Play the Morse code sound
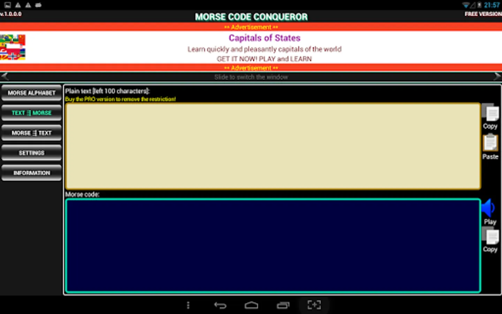Screen dimensions: 502x314 pos(489,212)
